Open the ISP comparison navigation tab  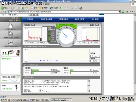click(95, 19)
